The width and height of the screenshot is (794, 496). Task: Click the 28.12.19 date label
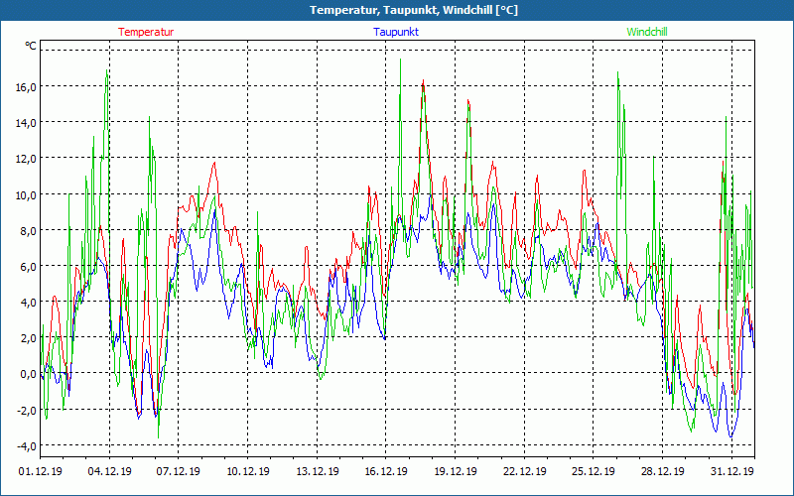coord(662,471)
